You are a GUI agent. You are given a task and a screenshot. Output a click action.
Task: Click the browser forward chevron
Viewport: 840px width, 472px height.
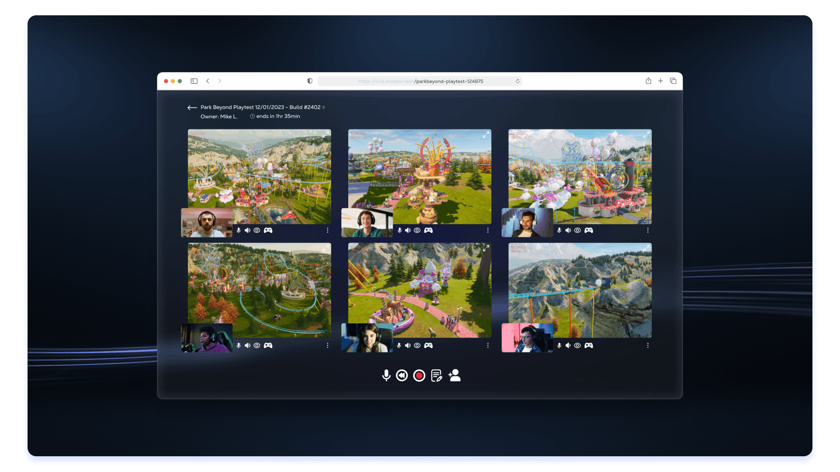point(220,81)
